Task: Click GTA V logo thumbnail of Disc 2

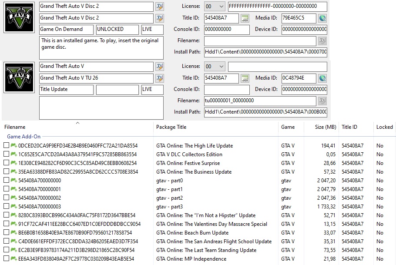Action: [x=19, y=17]
